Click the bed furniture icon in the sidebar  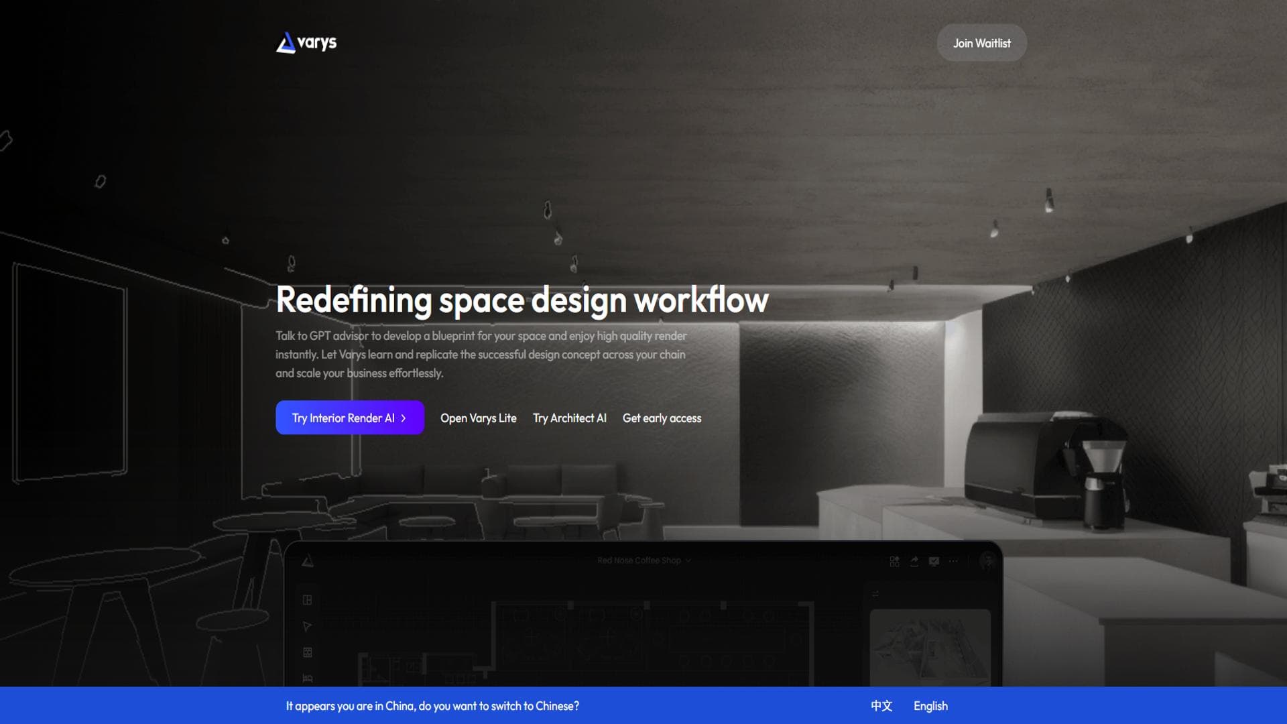click(307, 678)
